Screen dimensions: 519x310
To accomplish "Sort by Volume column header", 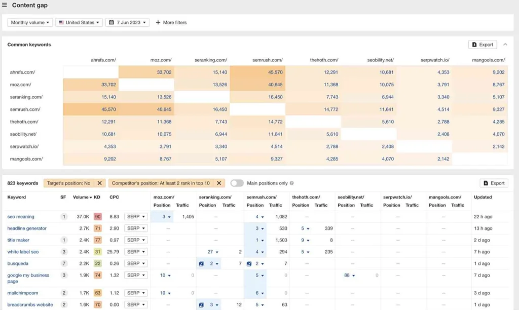I will click(x=83, y=197).
